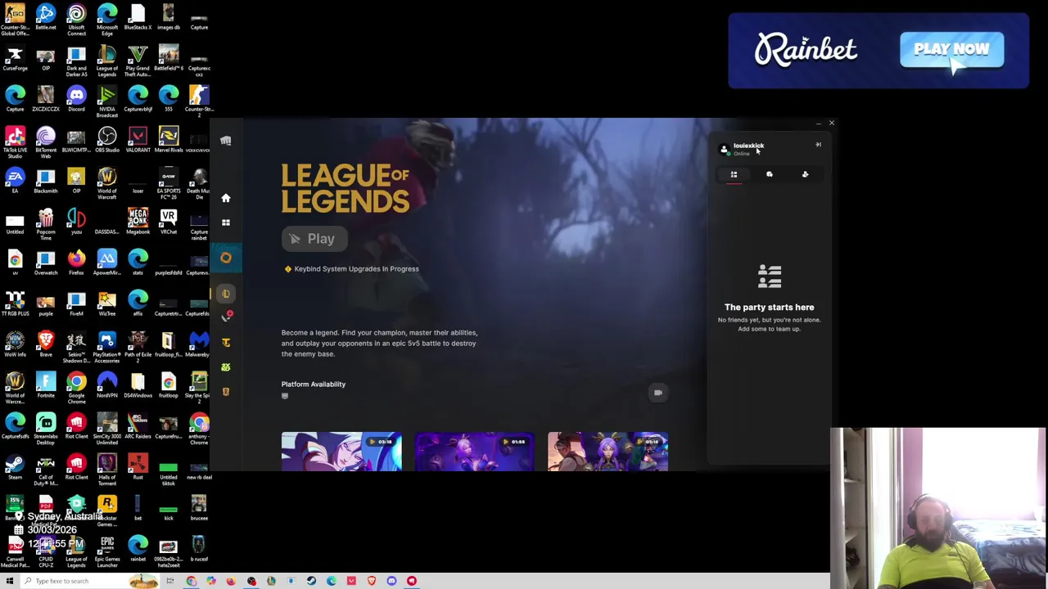Open VRChat desktop shortcut
This screenshot has width=1048, height=589.
(x=169, y=222)
